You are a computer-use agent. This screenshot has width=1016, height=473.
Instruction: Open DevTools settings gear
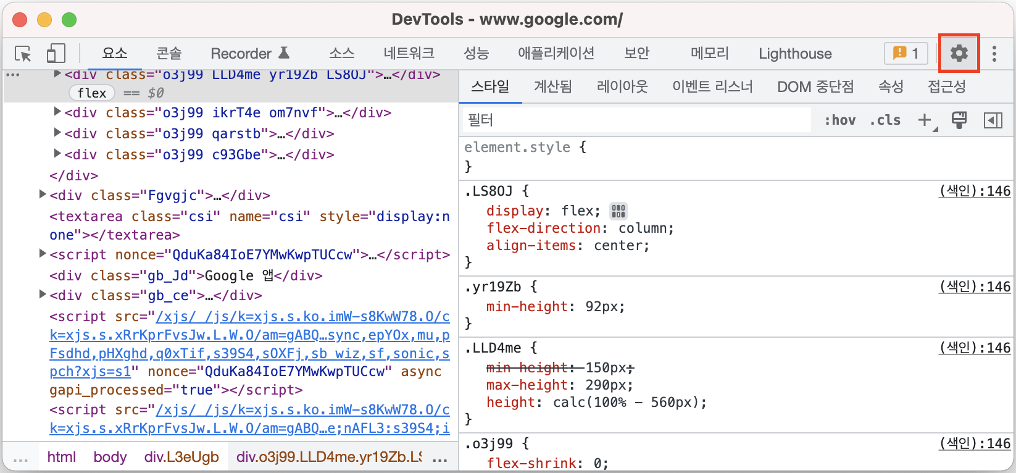point(959,53)
